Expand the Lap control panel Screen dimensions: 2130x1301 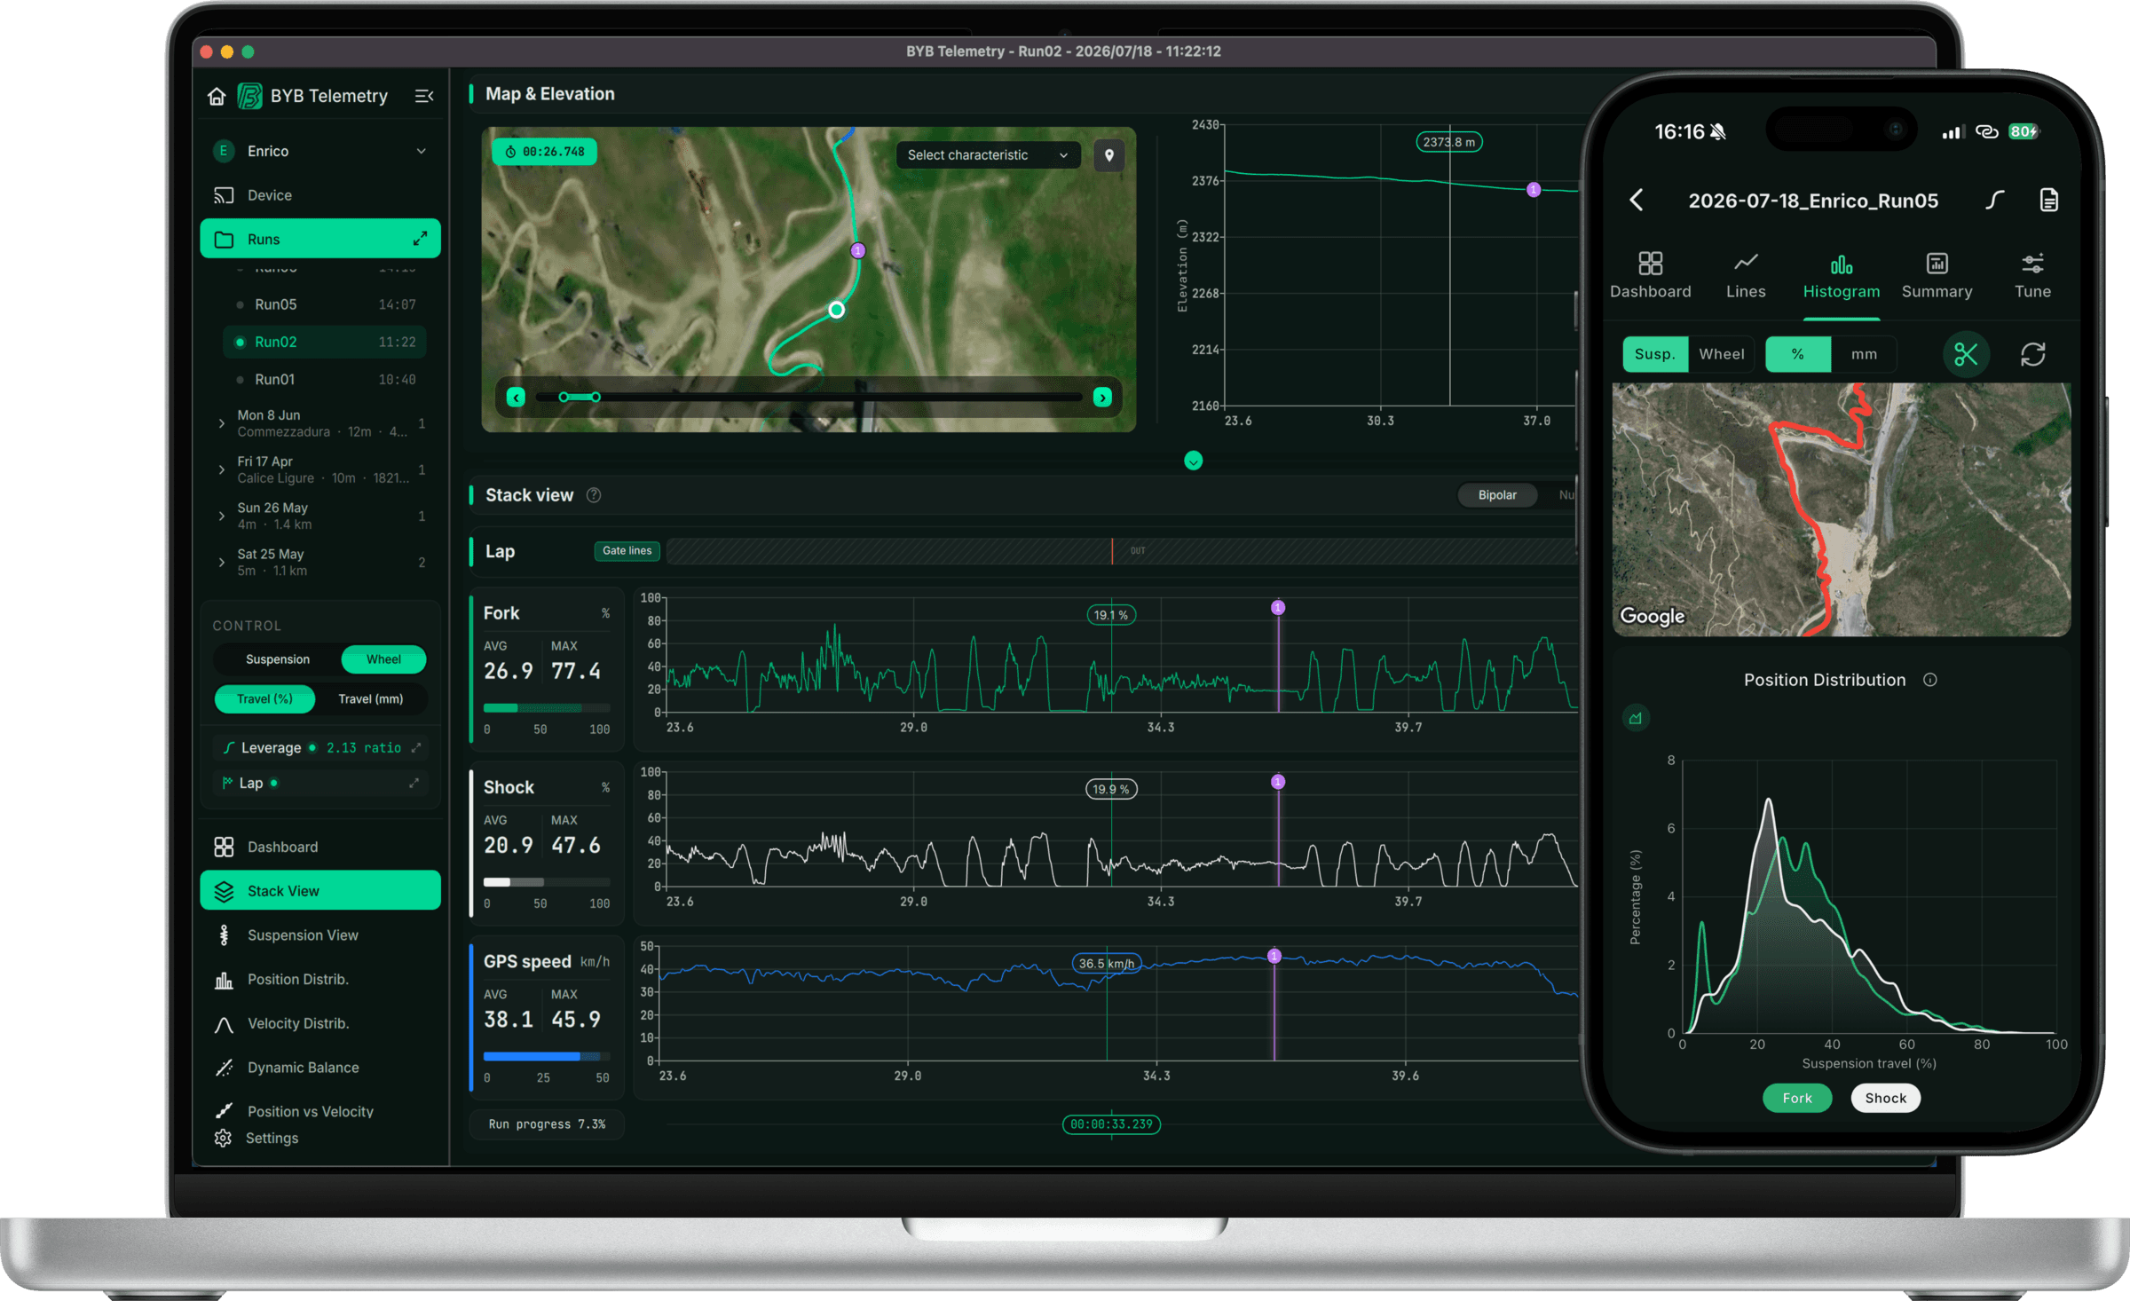coord(414,783)
